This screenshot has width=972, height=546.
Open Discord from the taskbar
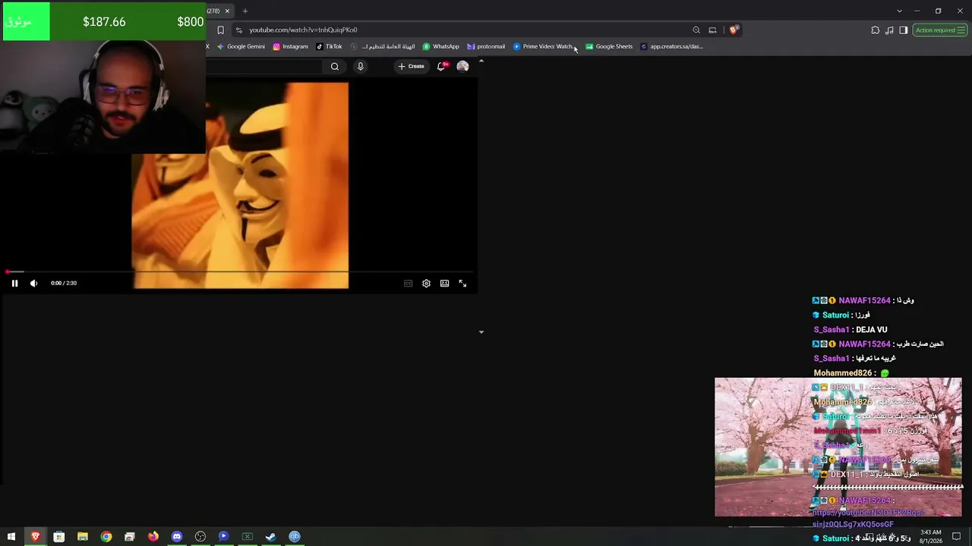176,537
